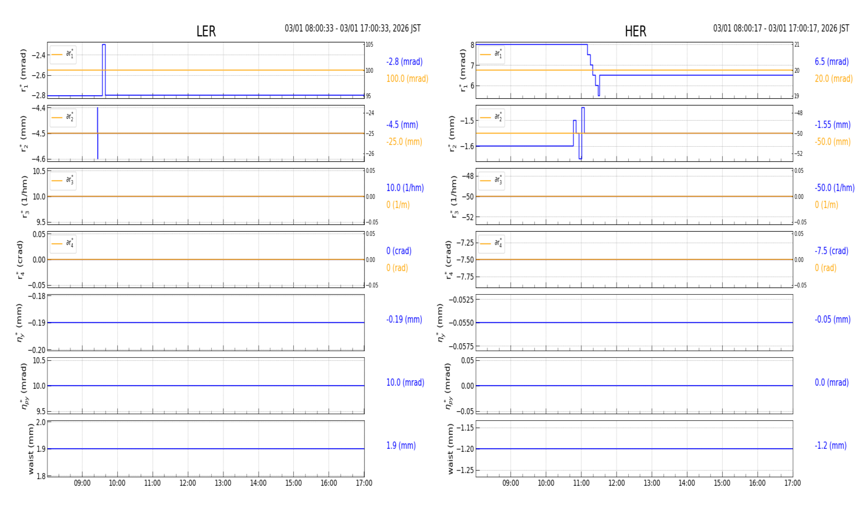Click the HER value 20.0 (mrad)
Image resolution: width=857 pixels, height=524 pixels.
(x=833, y=79)
